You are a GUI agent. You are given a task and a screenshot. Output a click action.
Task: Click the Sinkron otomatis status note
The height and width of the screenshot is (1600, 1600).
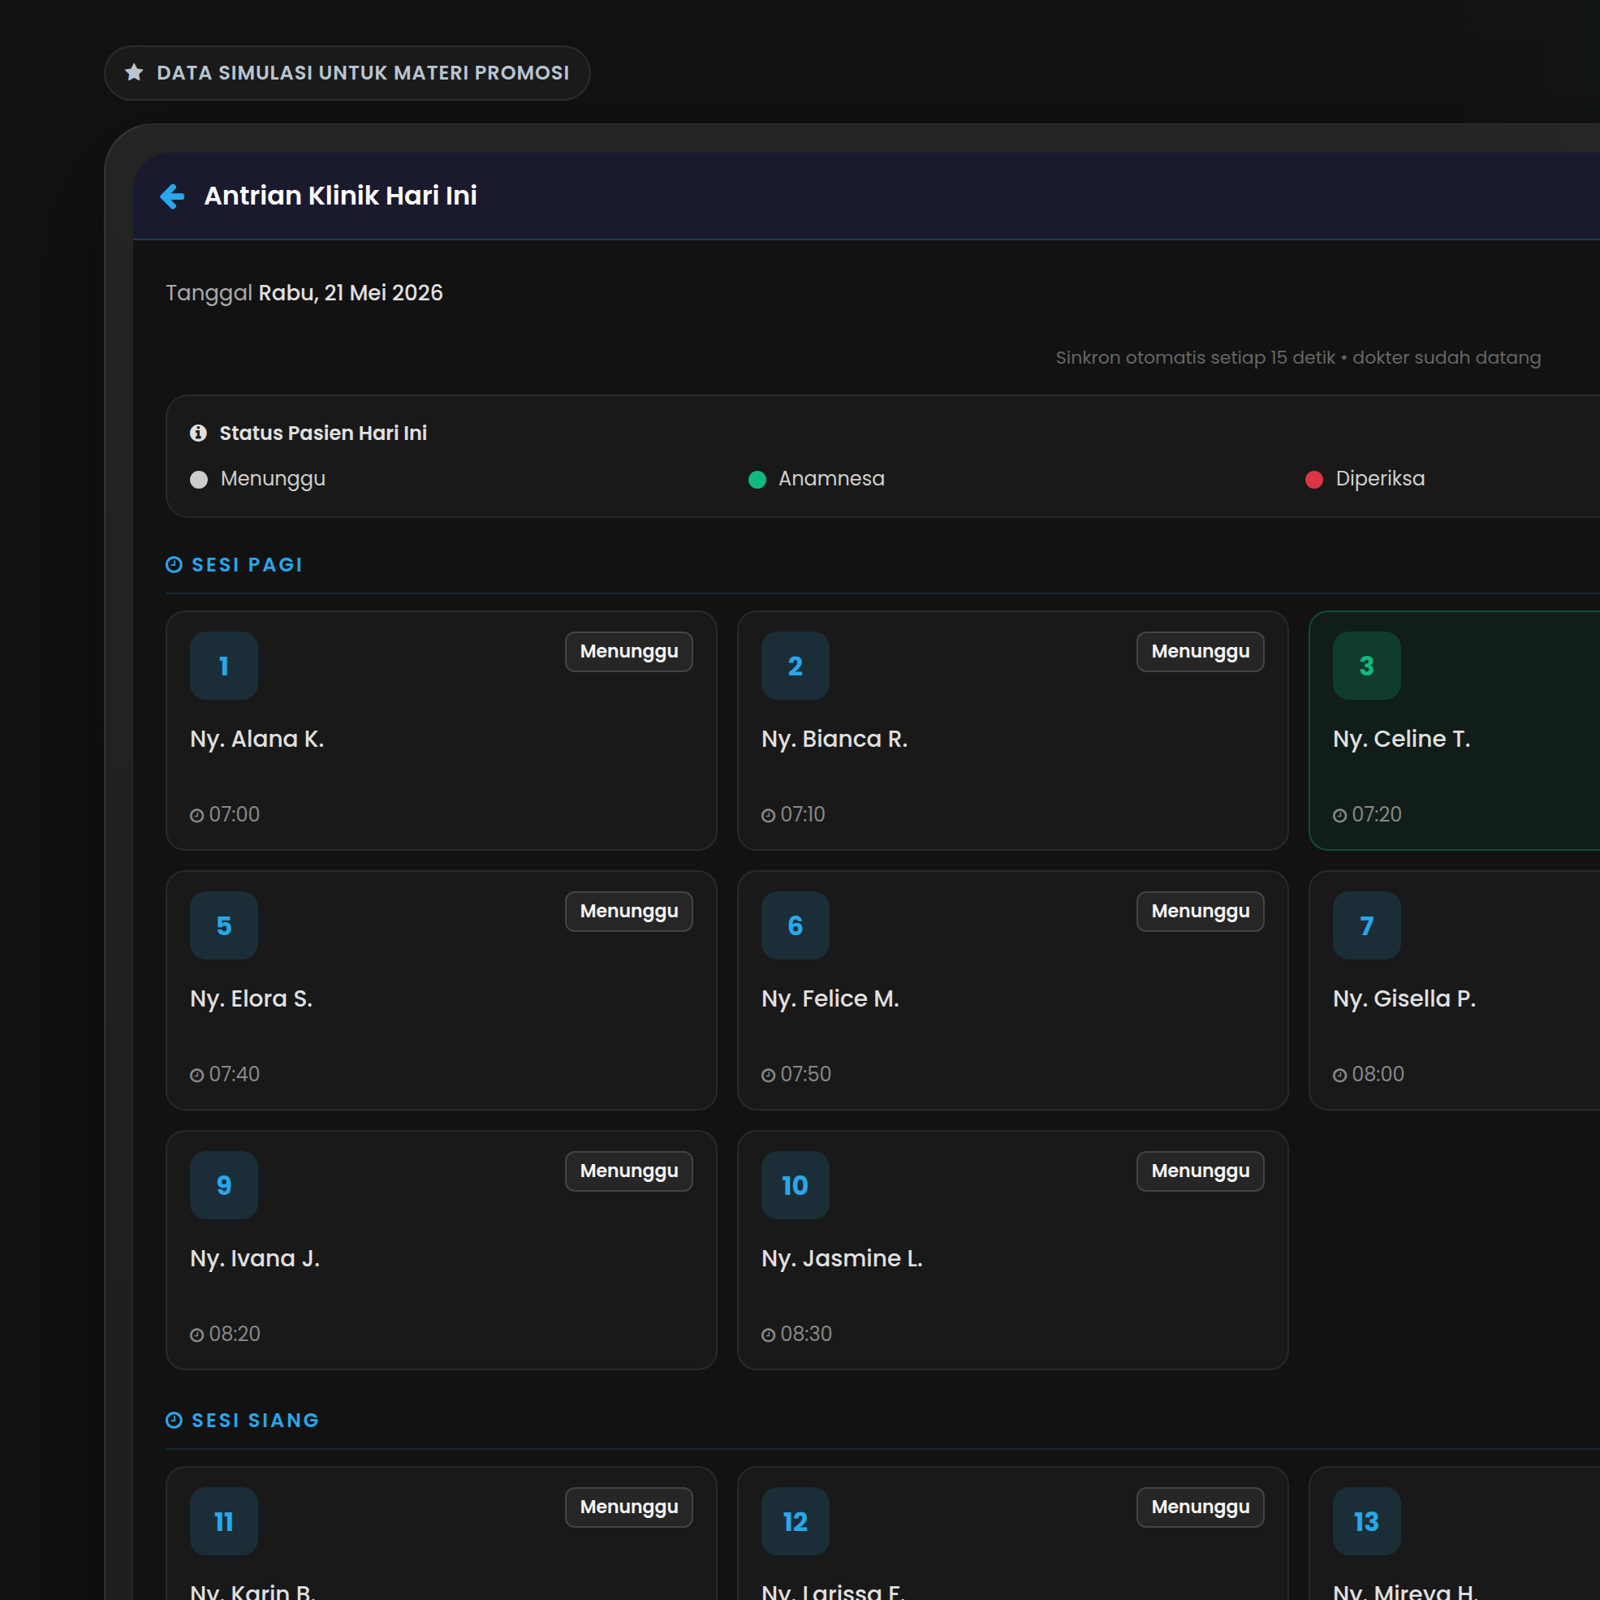coord(1298,358)
